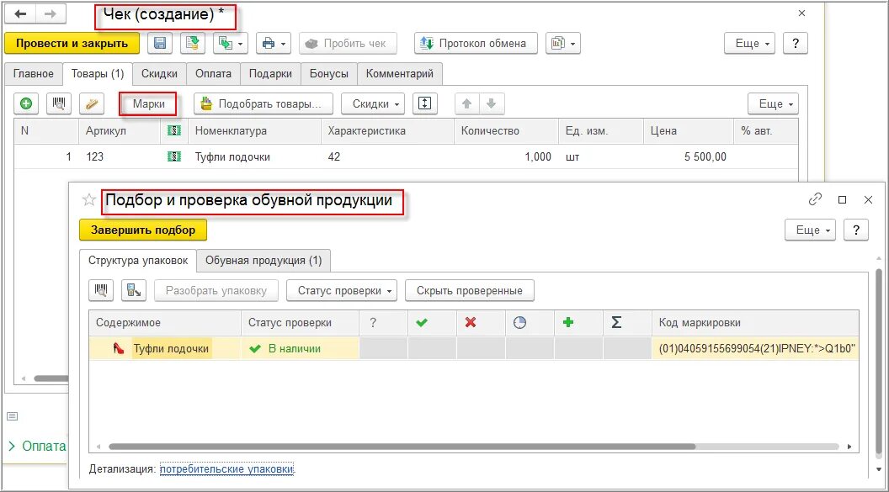Click the quantity cell 1,000
The image size is (889, 492).
point(506,156)
